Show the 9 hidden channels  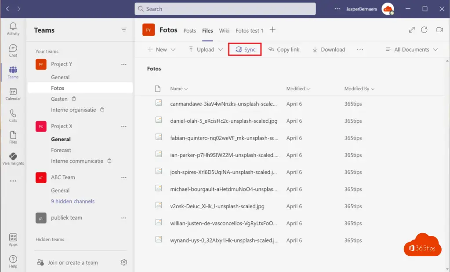(73, 201)
